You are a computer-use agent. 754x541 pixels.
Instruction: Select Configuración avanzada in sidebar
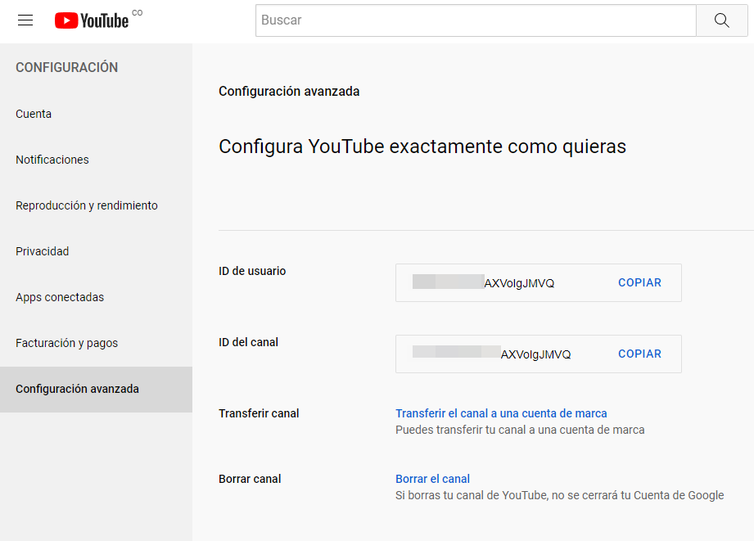96,389
